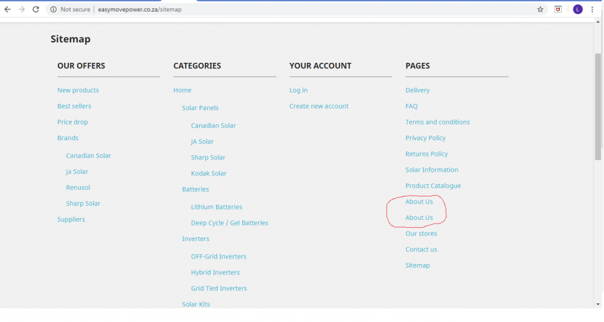Open JA Solar category link

(202, 141)
